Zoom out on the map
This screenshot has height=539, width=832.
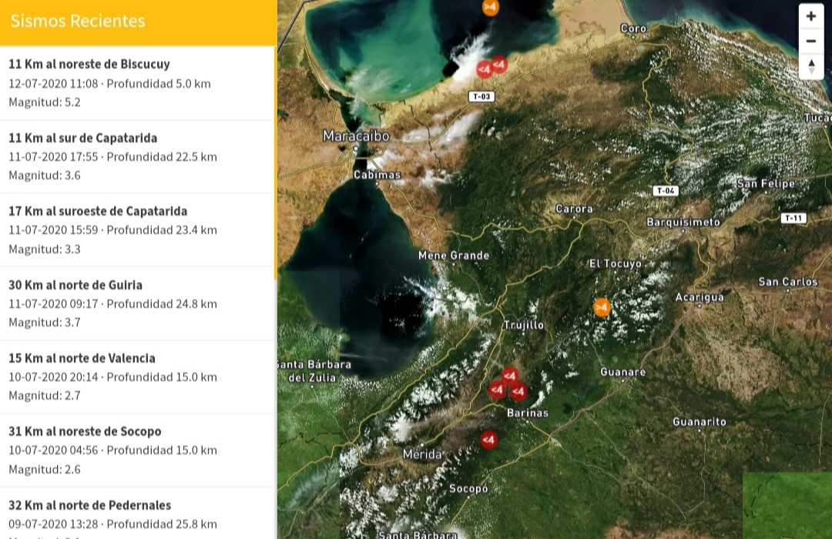pyautogui.click(x=811, y=41)
